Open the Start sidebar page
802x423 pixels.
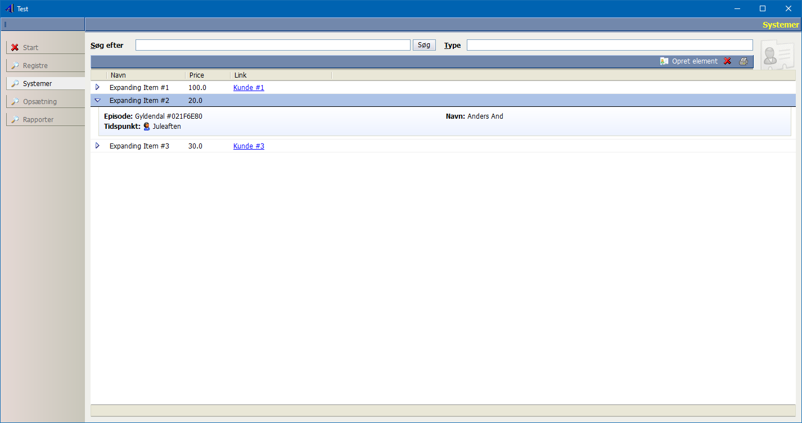click(46, 47)
